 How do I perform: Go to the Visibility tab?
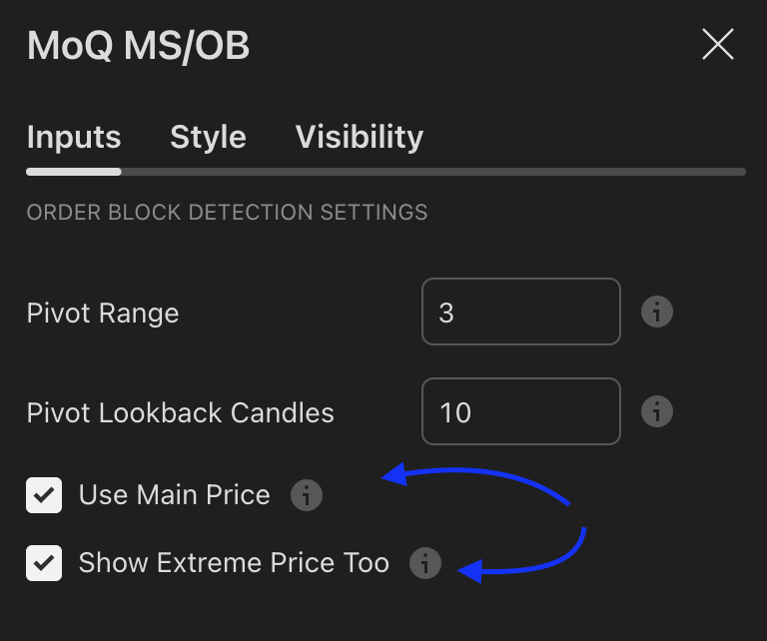pyautogui.click(x=360, y=137)
